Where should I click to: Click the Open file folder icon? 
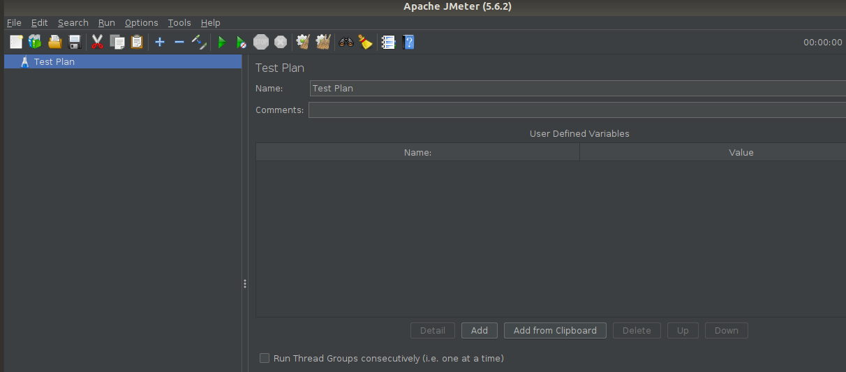55,43
